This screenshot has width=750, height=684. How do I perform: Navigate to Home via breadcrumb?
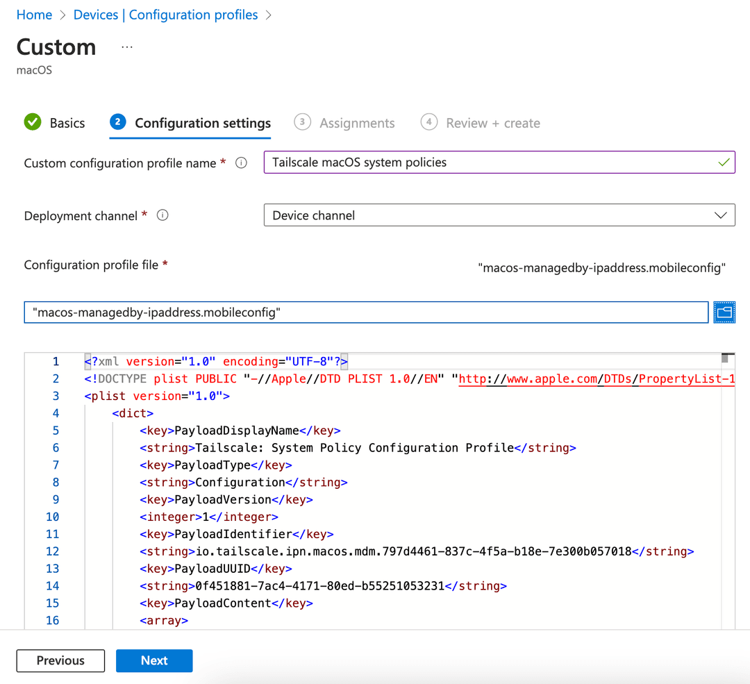click(34, 14)
